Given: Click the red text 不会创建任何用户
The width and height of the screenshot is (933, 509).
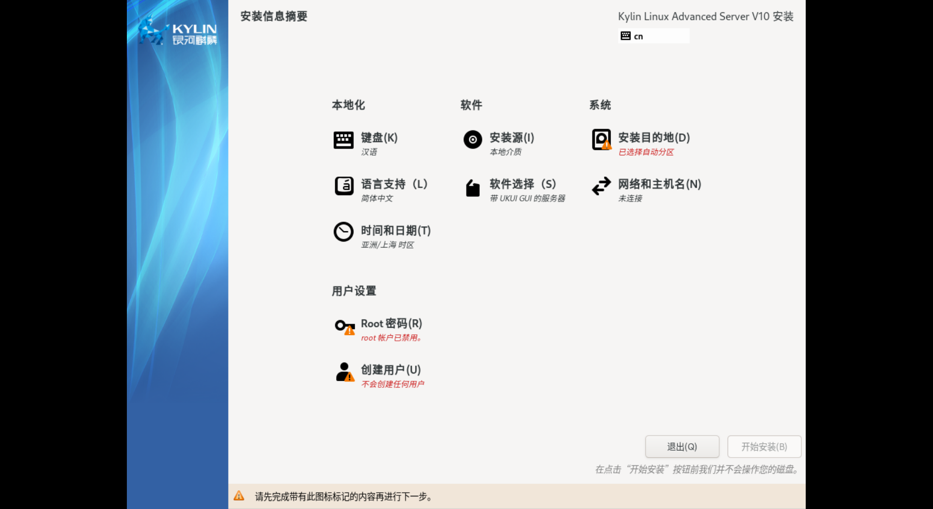Looking at the screenshot, I should point(392,384).
